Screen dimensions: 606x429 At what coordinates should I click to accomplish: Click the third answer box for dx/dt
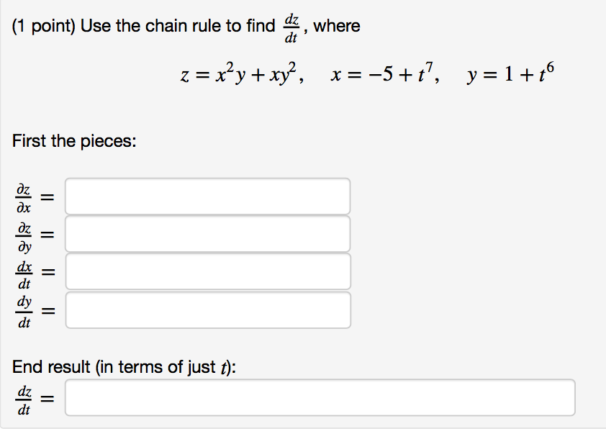[x=207, y=271]
